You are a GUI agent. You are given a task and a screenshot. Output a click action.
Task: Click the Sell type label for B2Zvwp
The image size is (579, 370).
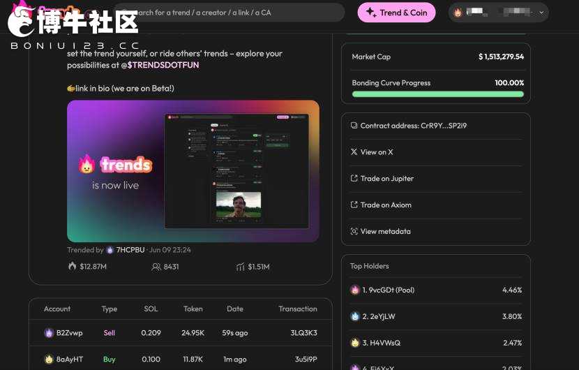pyautogui.click(x=110, y=333)
